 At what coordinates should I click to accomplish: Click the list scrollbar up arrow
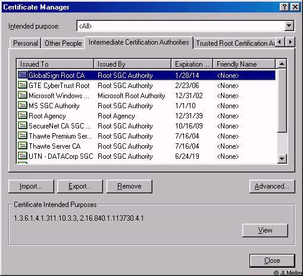pos(282,64)
